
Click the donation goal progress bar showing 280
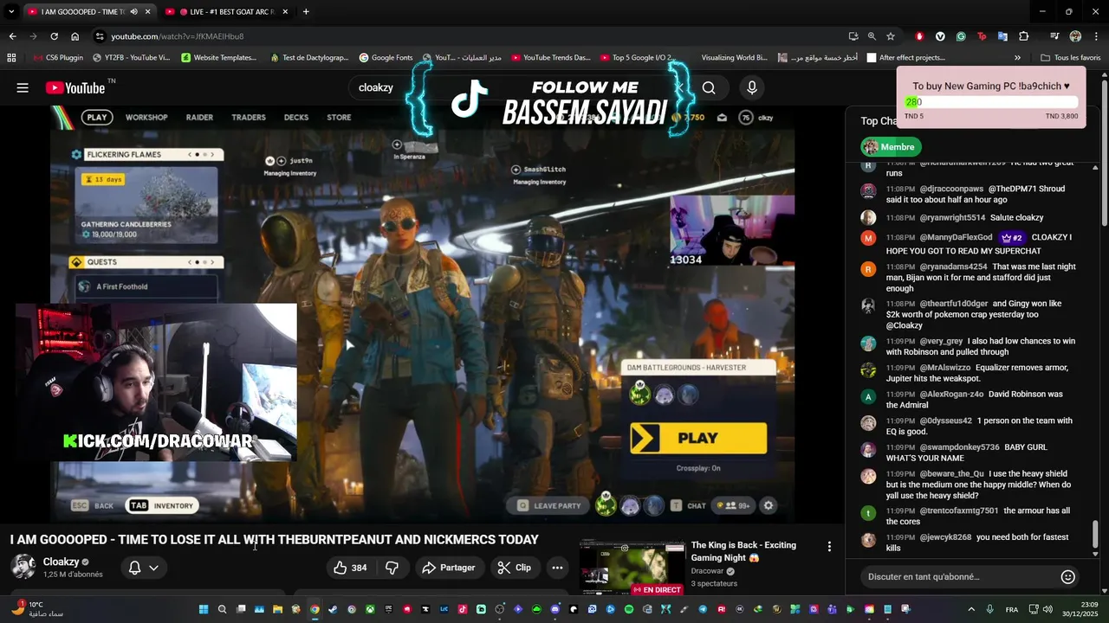click(x=991, y=102)
